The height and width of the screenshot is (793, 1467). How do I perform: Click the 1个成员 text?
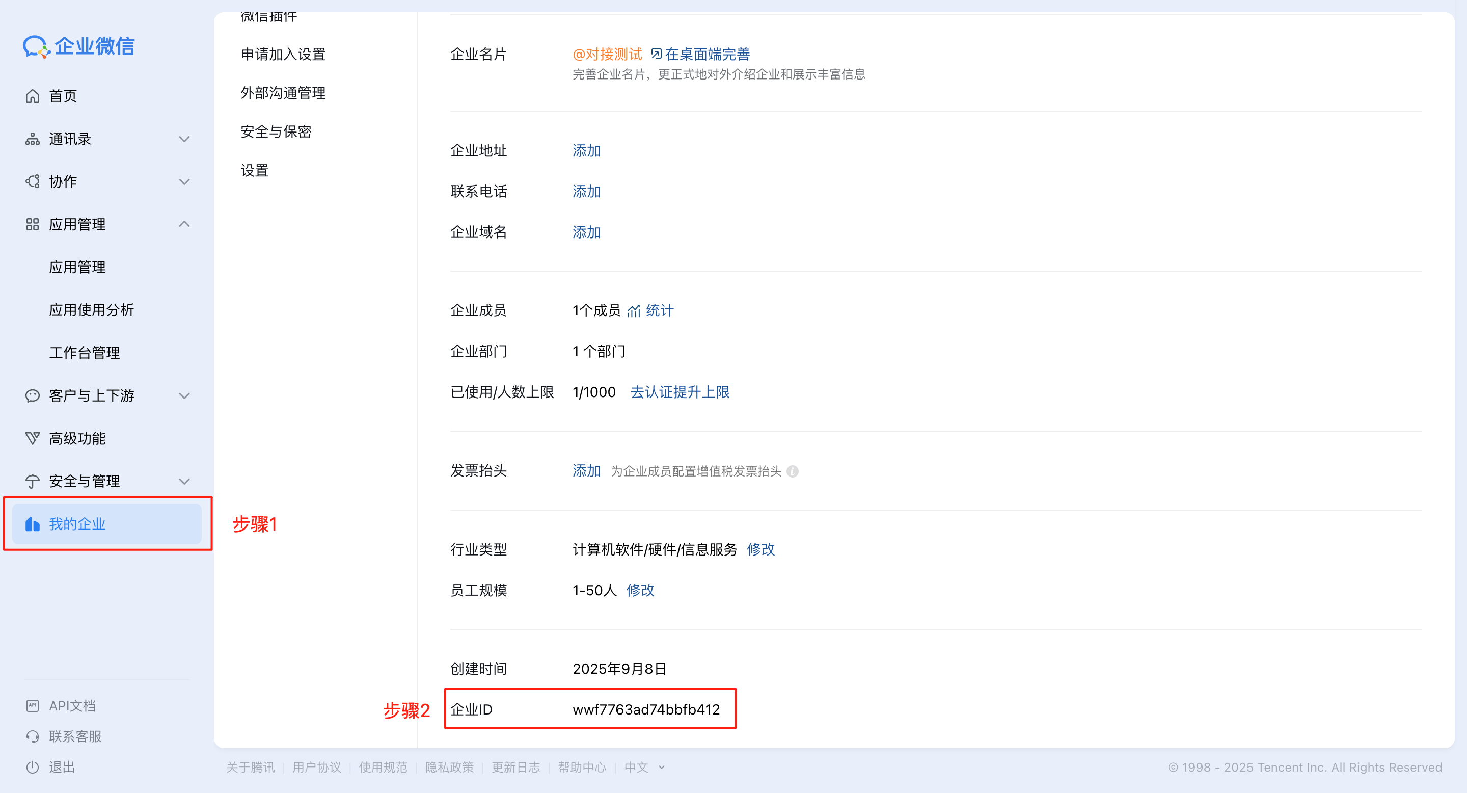(596, 311)
